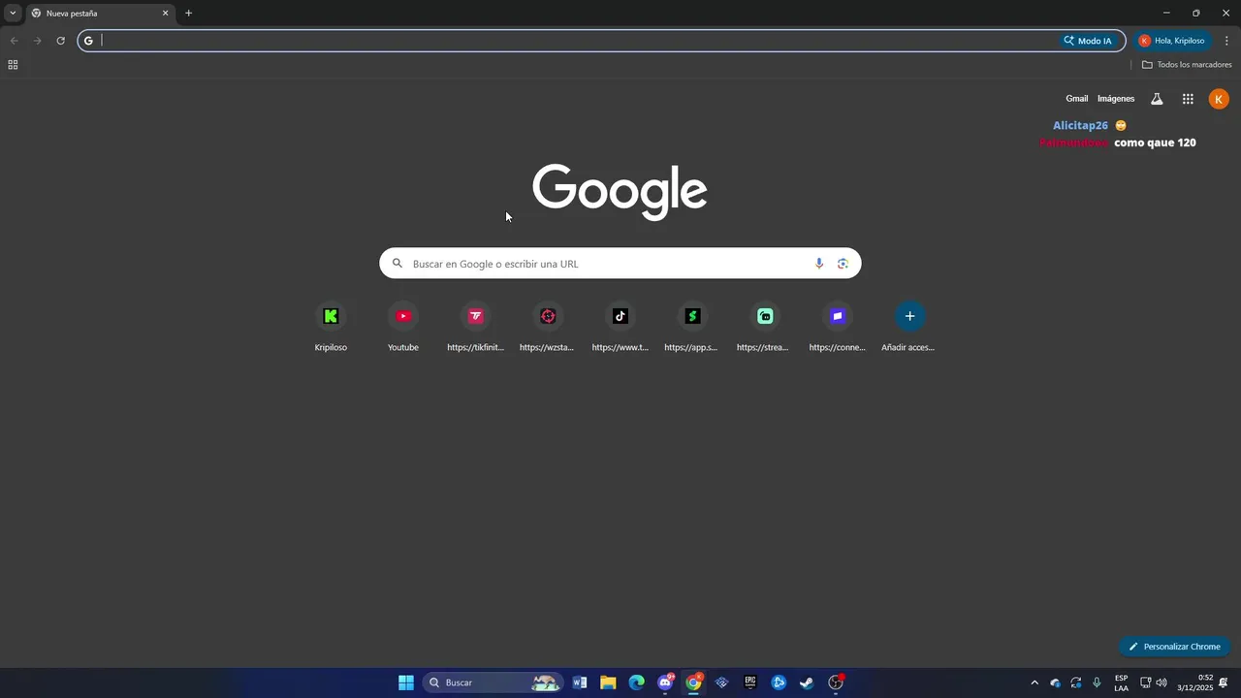Open Search Labs flask icon
The image size is (1241, 698).
click(1157, 99)
